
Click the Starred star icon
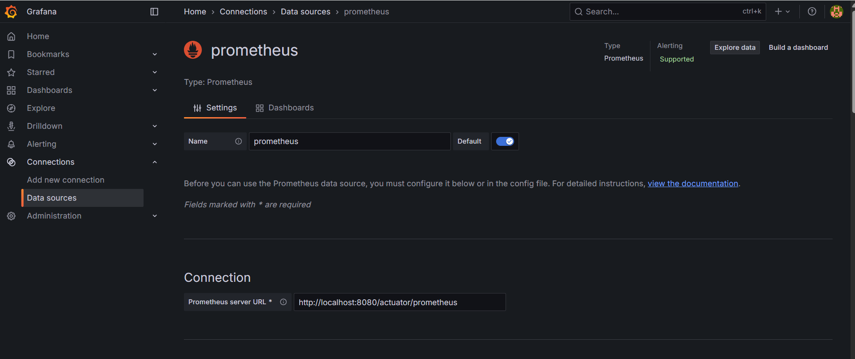[11, 72]
